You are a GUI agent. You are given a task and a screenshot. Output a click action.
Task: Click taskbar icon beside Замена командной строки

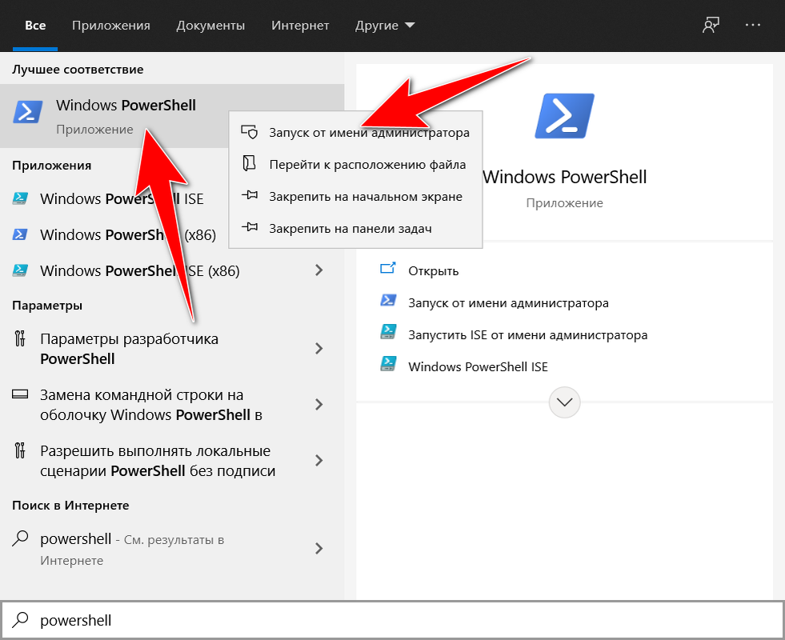pyautogui.click(x=20, y=394)
